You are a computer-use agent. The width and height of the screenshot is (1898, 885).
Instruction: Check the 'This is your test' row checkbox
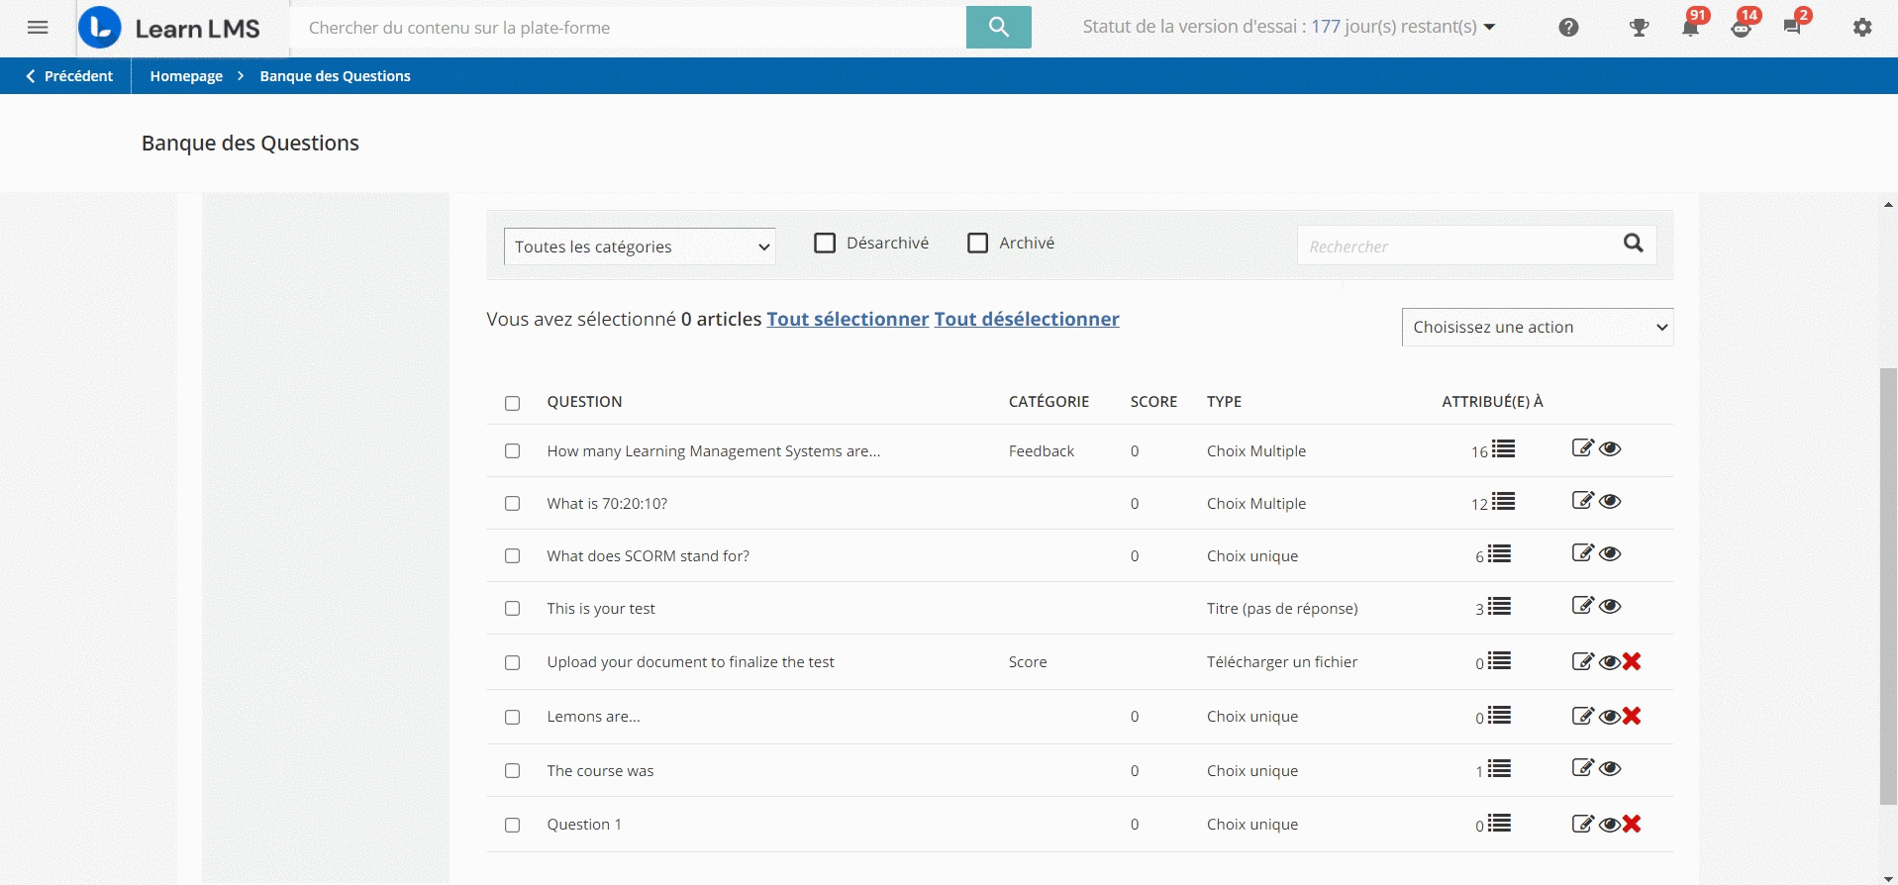(512, 608)
